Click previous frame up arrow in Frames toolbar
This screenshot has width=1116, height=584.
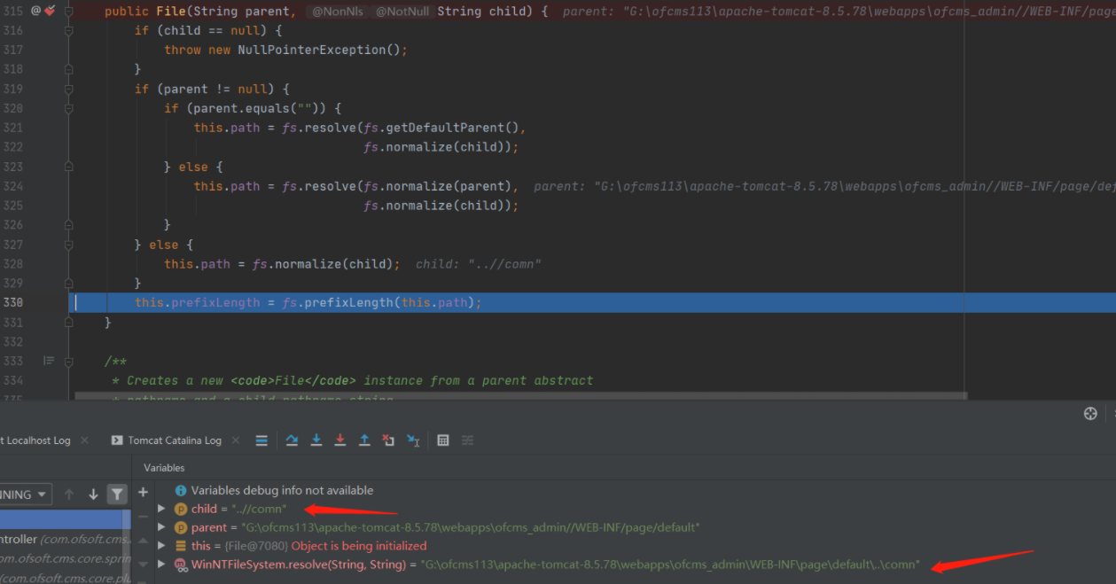pyautogui.click(x=69, y=494)
